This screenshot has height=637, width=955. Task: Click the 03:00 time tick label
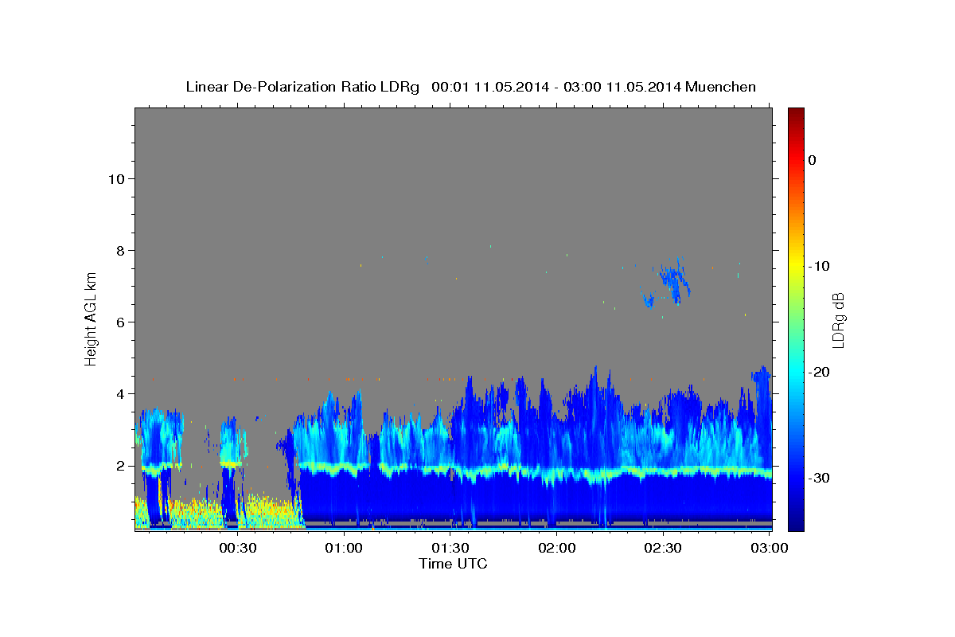(770, 549)
